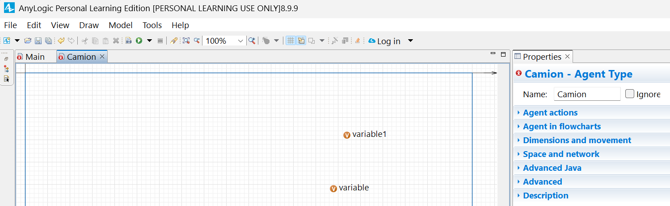Open the Run dropdown arrow next to play
This screenshot has width=670, height=206.
coord(150,41)
